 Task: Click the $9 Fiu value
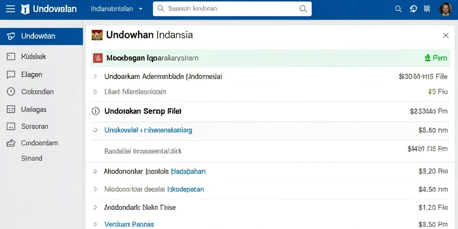click(x=438, y=92)
